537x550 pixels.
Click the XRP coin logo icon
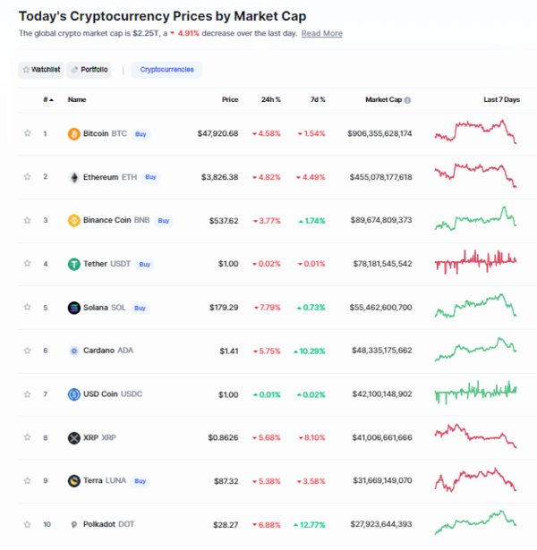tap(73, 437)
